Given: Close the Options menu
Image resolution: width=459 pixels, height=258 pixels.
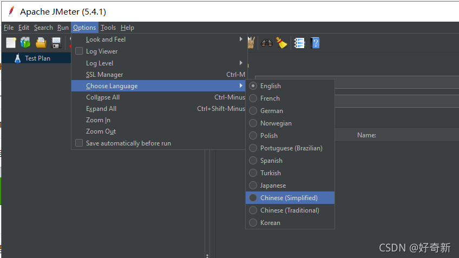Looking at the screenshot, I should [x=84, y=28].
